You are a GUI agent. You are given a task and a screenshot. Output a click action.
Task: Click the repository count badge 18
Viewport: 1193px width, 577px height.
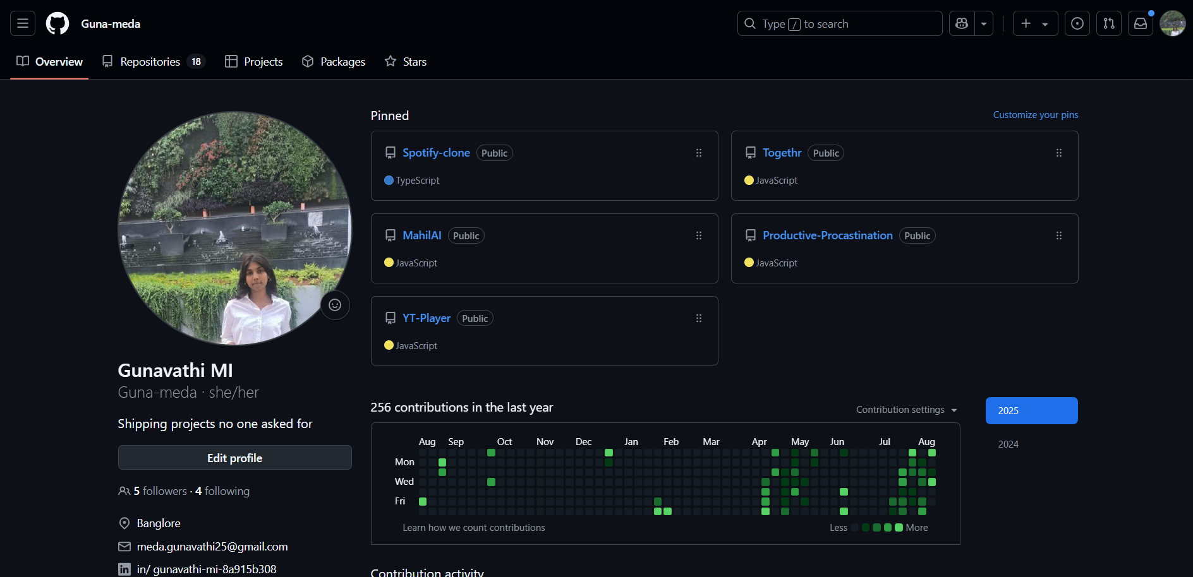coord(197,61)
